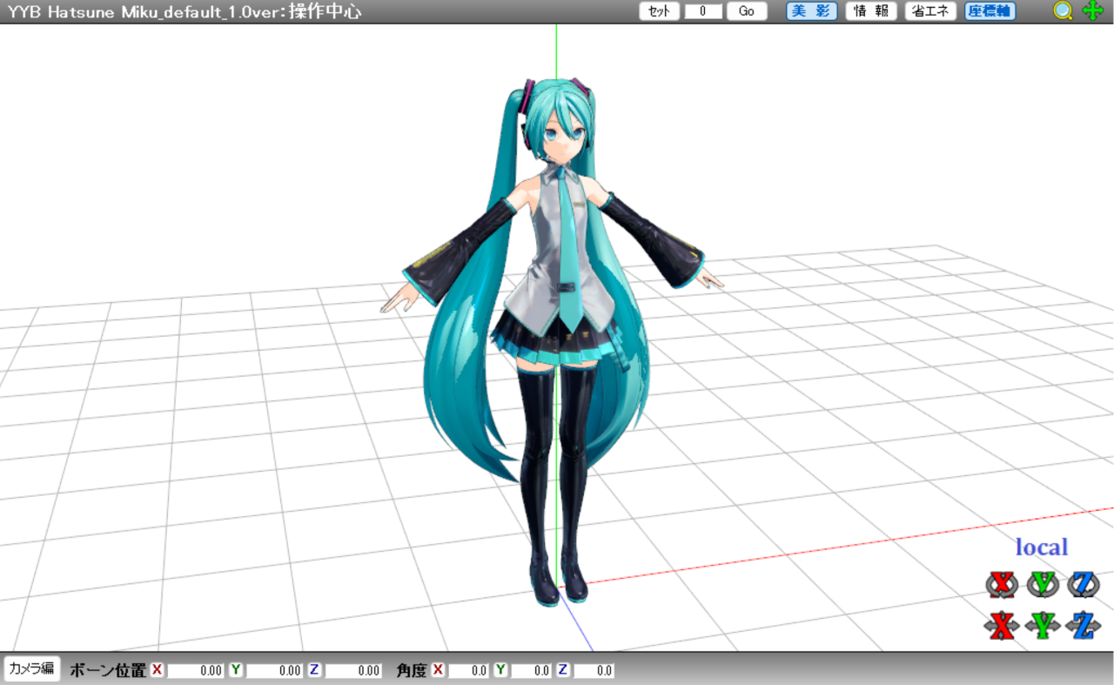
Task: Toggle the 省エネ power saving button
Action: pos(930,11)
